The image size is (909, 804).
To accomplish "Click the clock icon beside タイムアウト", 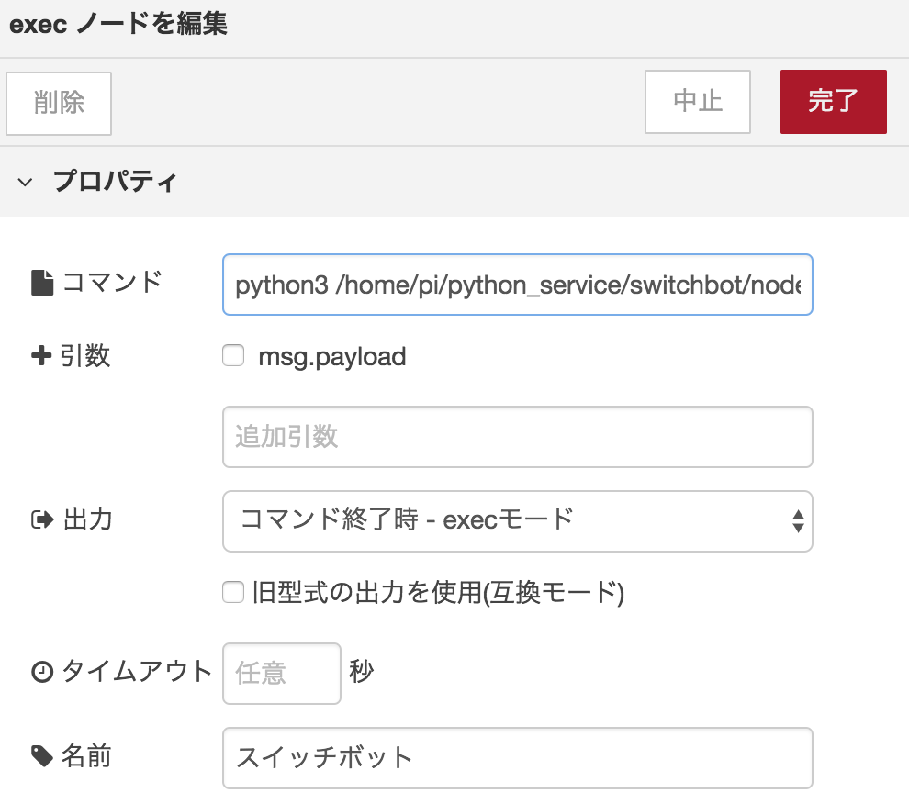I will (x=42, y=673).
